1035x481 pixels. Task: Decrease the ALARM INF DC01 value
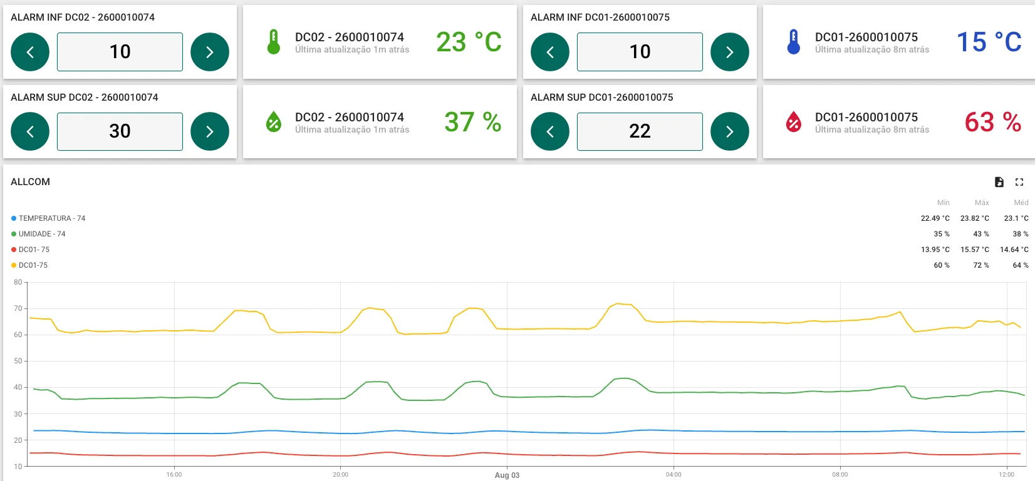[x=550, y=52]
